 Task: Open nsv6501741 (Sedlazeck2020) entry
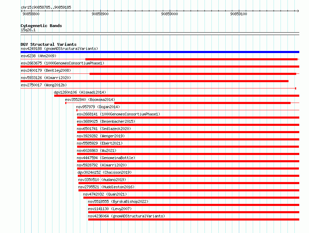coord(104,129)
